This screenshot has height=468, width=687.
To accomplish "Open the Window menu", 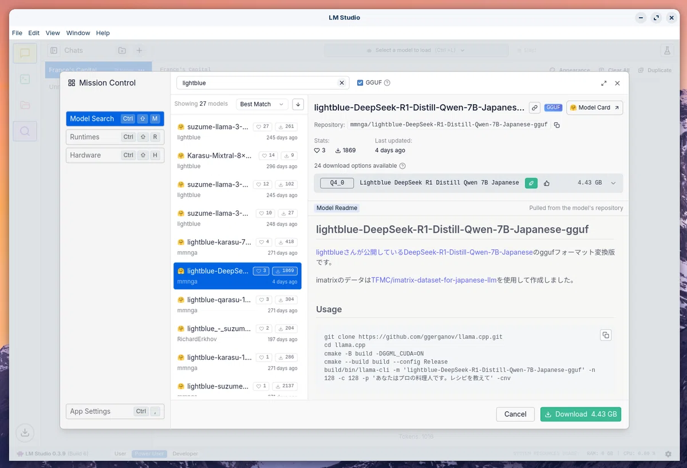I will point(78,33).
